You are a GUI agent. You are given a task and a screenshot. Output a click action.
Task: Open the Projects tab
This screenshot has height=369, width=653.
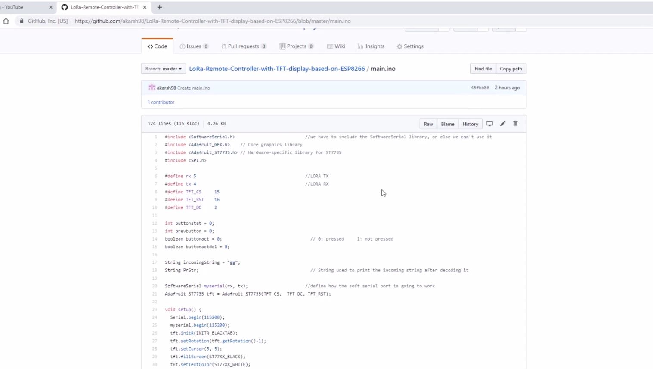tap(297, 46)
